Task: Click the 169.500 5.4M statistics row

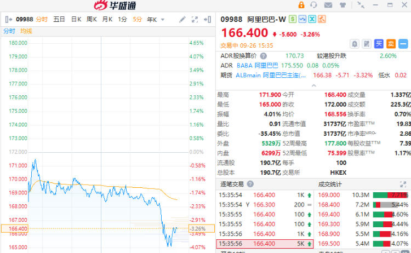Action: [x=363, y=244]
